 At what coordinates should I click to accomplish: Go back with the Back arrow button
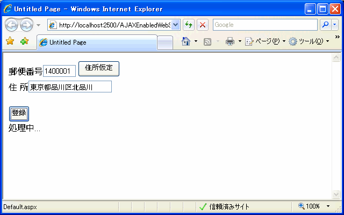11,25
